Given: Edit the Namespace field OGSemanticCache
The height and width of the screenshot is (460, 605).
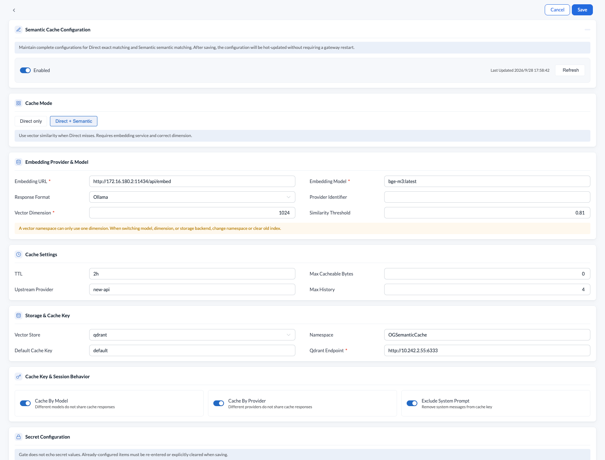Looking at the screenshot, I should click(x=487, y=335).
